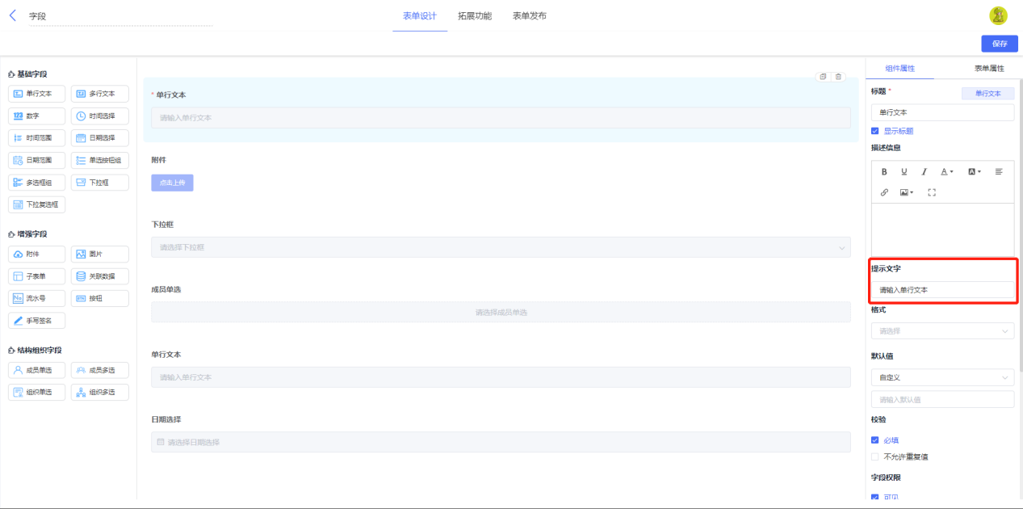The image size is (1023, 509).
Task: Click the back arrow icon
Action: (x=12, y=15)
